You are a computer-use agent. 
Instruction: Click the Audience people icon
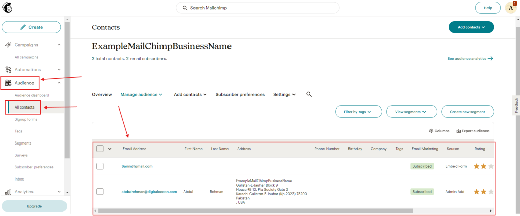click(x=9, y=83)
